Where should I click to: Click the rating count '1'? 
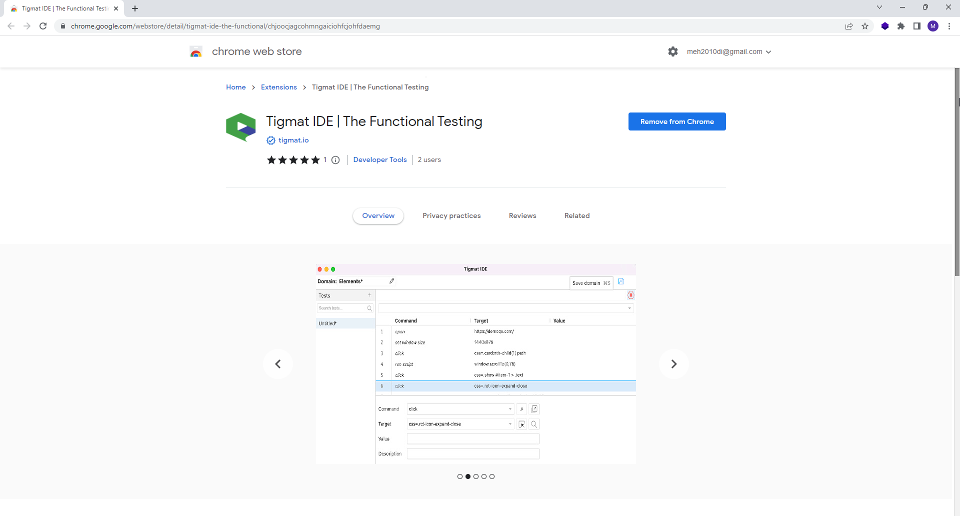click(325, 160)
